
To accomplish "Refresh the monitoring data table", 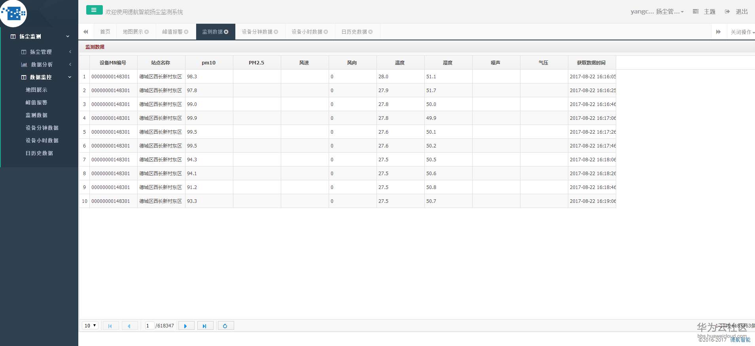I will [x=225, y=326].
